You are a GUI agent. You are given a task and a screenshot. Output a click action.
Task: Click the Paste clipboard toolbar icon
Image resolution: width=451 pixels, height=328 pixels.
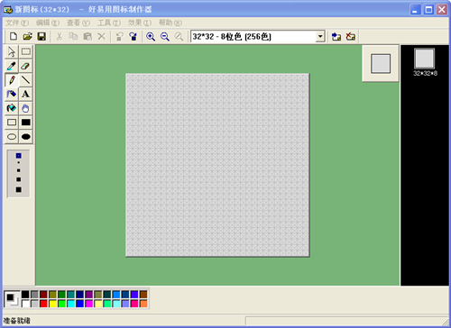(87, 37)
